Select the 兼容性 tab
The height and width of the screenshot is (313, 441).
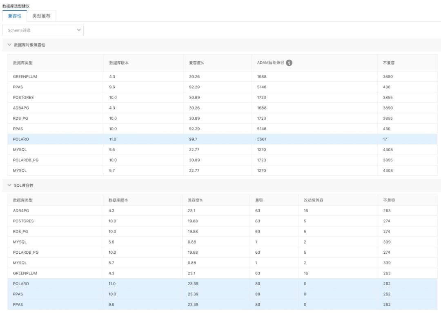click(x=15, y=16)
